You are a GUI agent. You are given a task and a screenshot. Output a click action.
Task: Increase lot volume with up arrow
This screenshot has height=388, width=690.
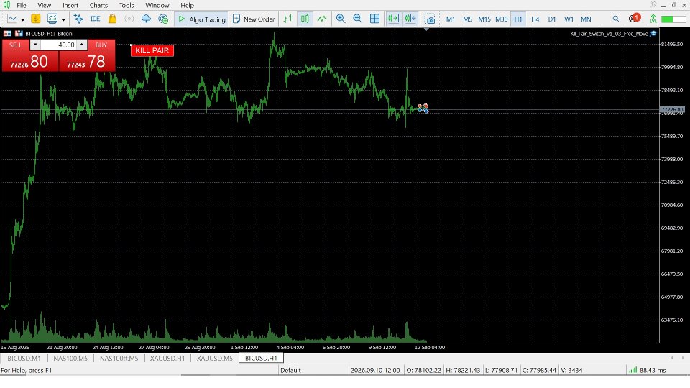point(82,45)
